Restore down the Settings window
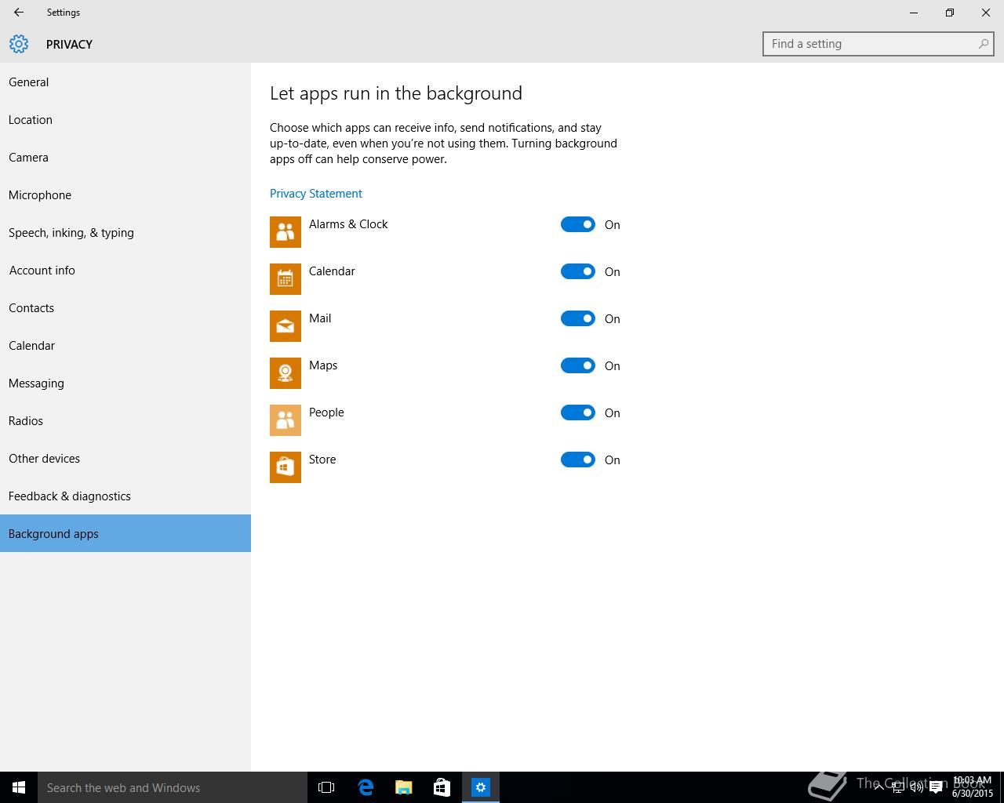The image size is (1004, 803). 950,13
